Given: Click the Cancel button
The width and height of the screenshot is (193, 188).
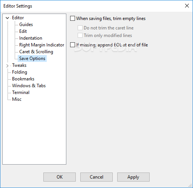Looking at the screenshot, I should click(96, 177).
